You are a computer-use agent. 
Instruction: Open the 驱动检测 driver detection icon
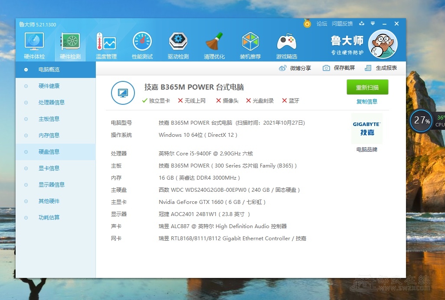tap(178, 45)
